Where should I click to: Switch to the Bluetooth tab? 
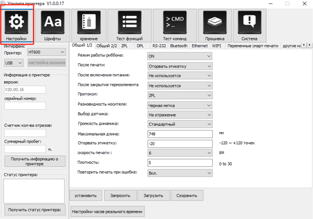pyautogui.click(x=179, y=45)
